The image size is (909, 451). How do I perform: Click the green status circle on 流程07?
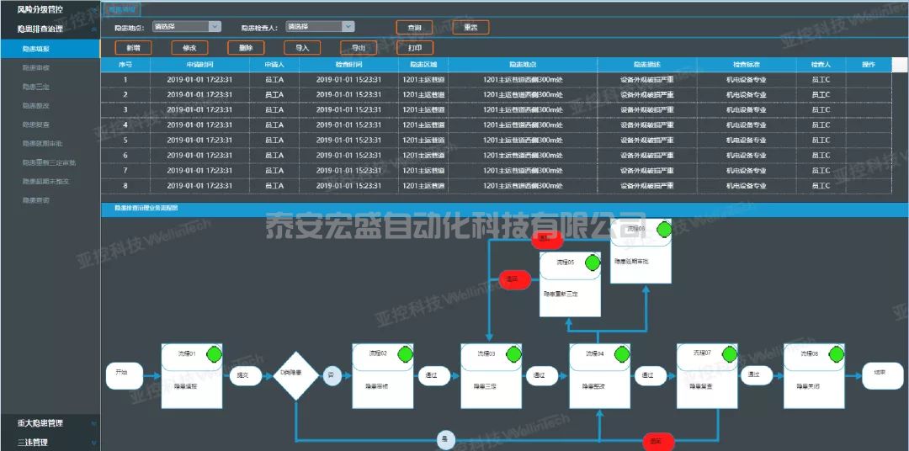726,353
